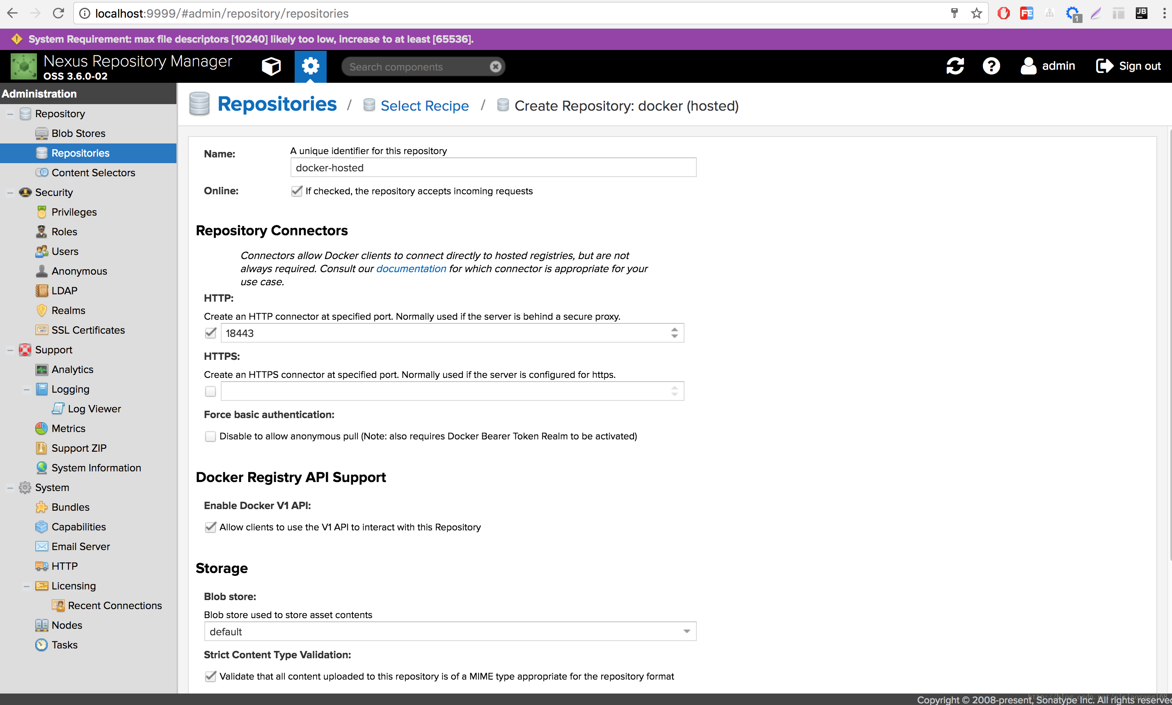Enable the HTTPS connector checkbox

(210, 391)
